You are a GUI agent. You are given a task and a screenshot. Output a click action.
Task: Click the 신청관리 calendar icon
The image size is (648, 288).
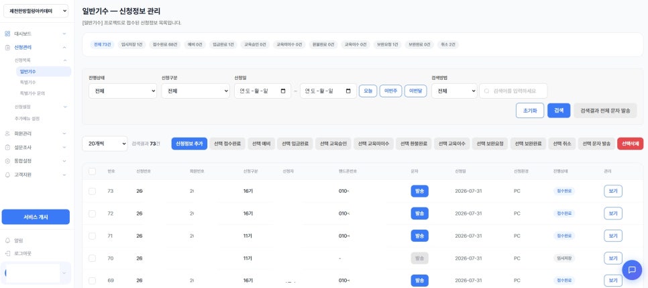tap(7, 48)
